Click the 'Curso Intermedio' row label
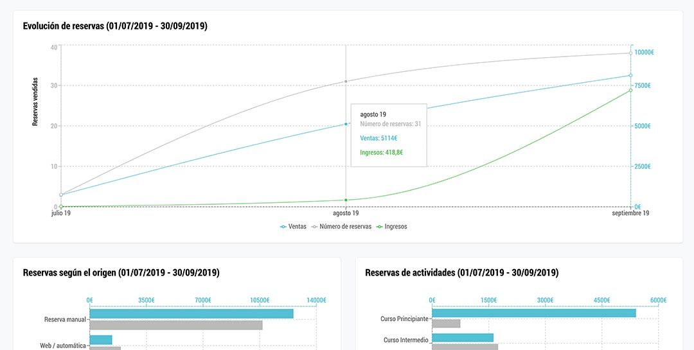Image resolution: width=694 pixels, height=350 pixels. tap(406, 340)
